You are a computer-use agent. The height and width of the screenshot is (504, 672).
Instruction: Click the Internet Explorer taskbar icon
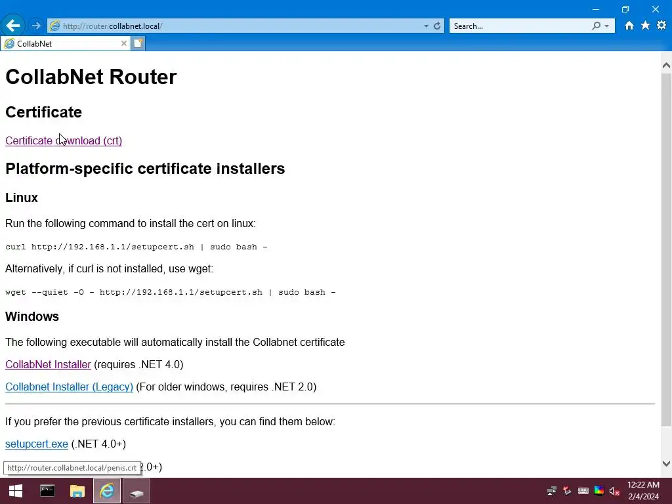(x=107, y=491)
